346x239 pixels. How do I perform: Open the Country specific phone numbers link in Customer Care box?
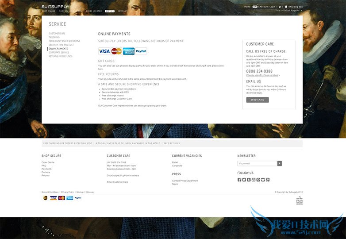click(262, 75)
